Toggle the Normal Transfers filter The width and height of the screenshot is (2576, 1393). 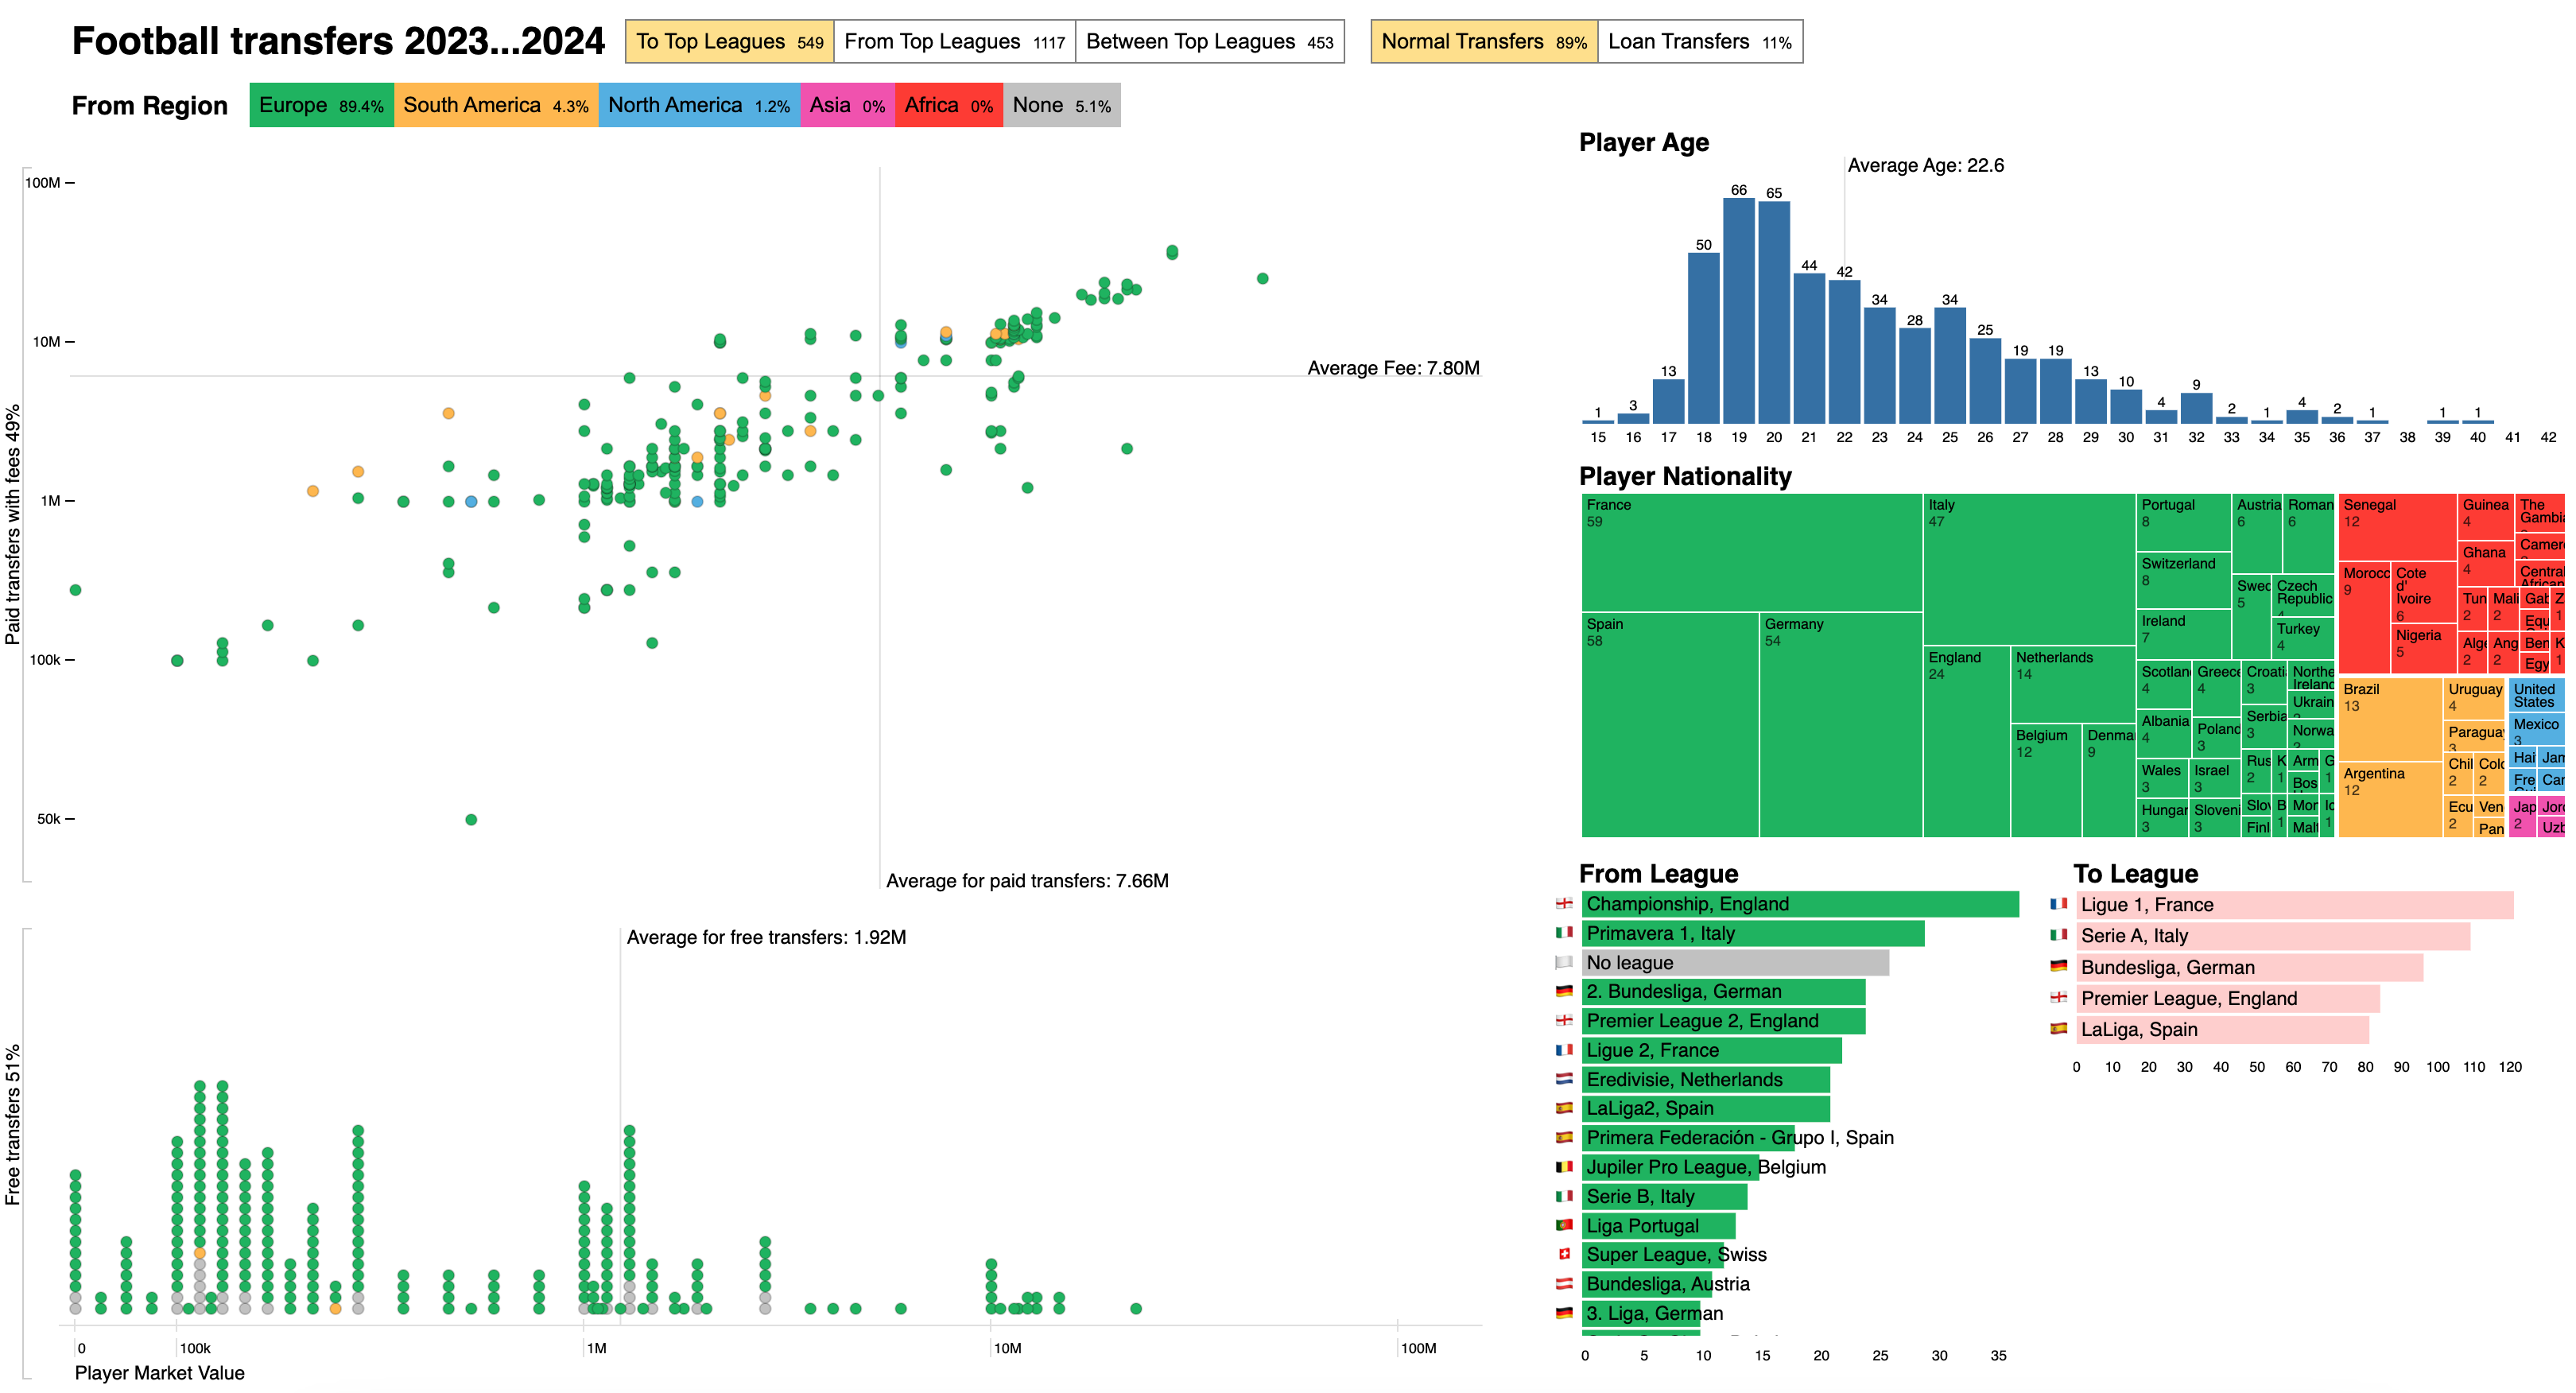(1484, 42)
